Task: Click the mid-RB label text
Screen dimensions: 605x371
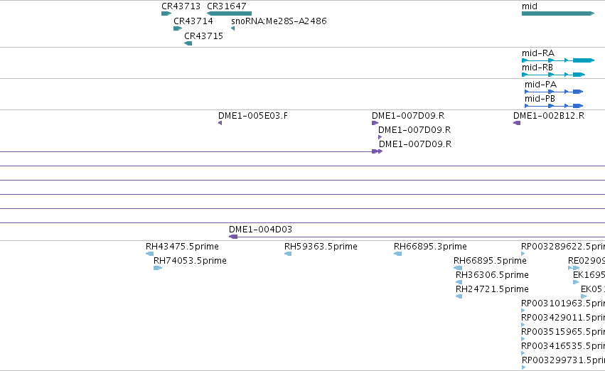Action: click(x=537, y=68)
